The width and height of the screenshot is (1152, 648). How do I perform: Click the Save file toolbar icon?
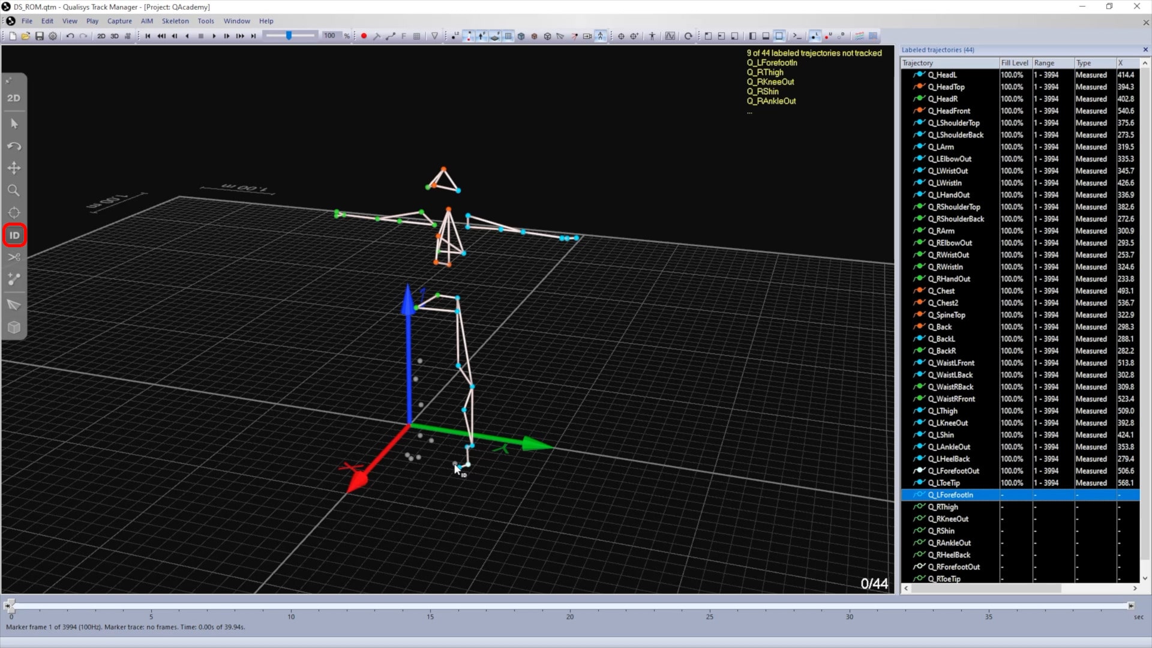click(x=39, y=36)
